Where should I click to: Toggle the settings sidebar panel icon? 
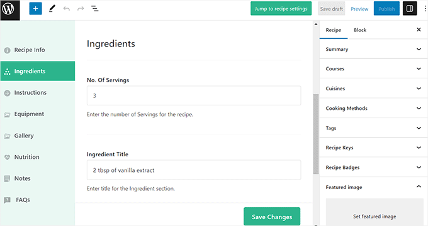(x=410, y=8)
